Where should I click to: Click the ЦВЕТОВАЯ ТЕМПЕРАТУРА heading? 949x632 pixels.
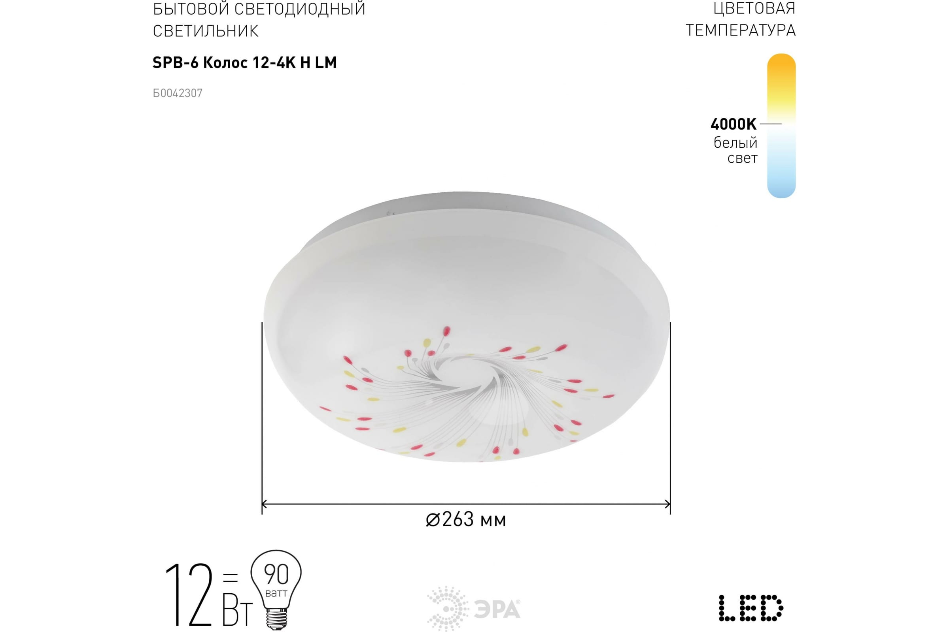740,19
